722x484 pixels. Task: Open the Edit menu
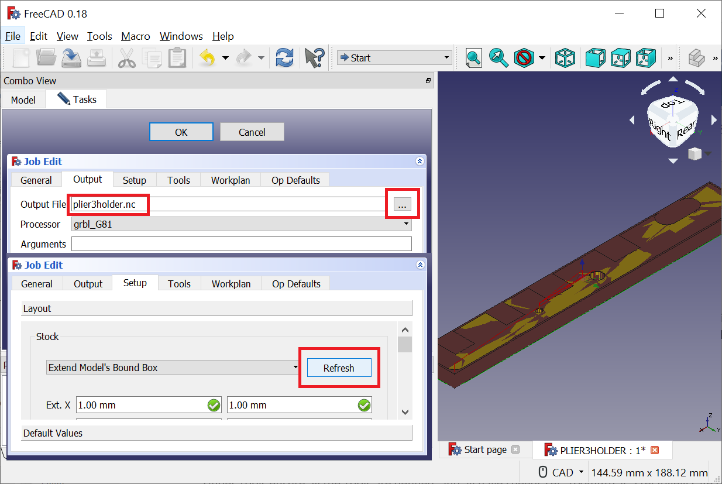[x=39, y=36]
